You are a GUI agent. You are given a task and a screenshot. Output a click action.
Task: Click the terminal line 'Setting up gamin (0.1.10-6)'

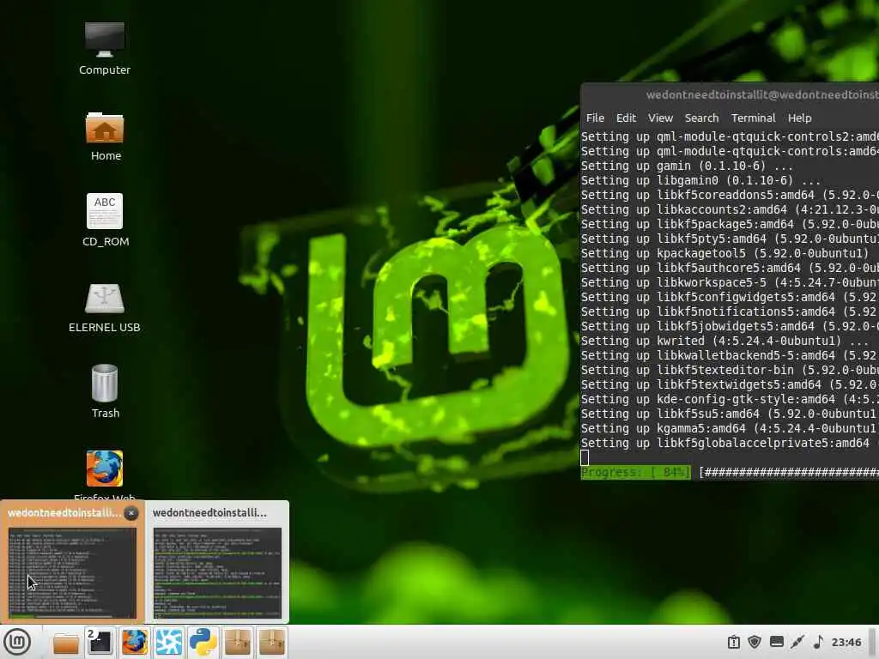coord(687,166)
